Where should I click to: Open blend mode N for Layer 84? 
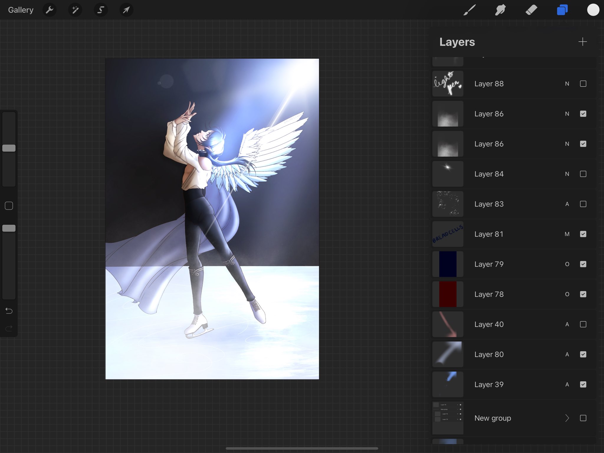(x=567, y=174)
